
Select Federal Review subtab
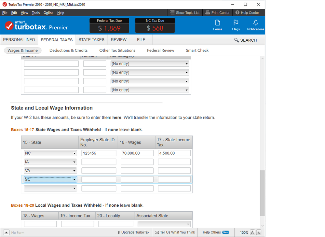[160, 50]
